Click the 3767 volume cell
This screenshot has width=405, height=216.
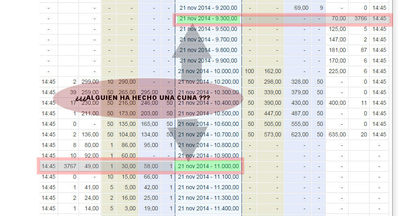tap(70, 166)
